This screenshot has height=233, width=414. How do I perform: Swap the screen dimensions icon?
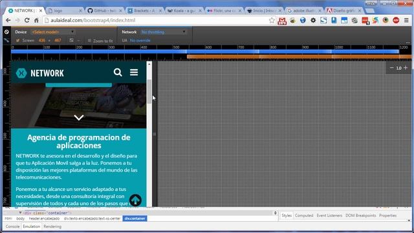[x=71, y=40]
